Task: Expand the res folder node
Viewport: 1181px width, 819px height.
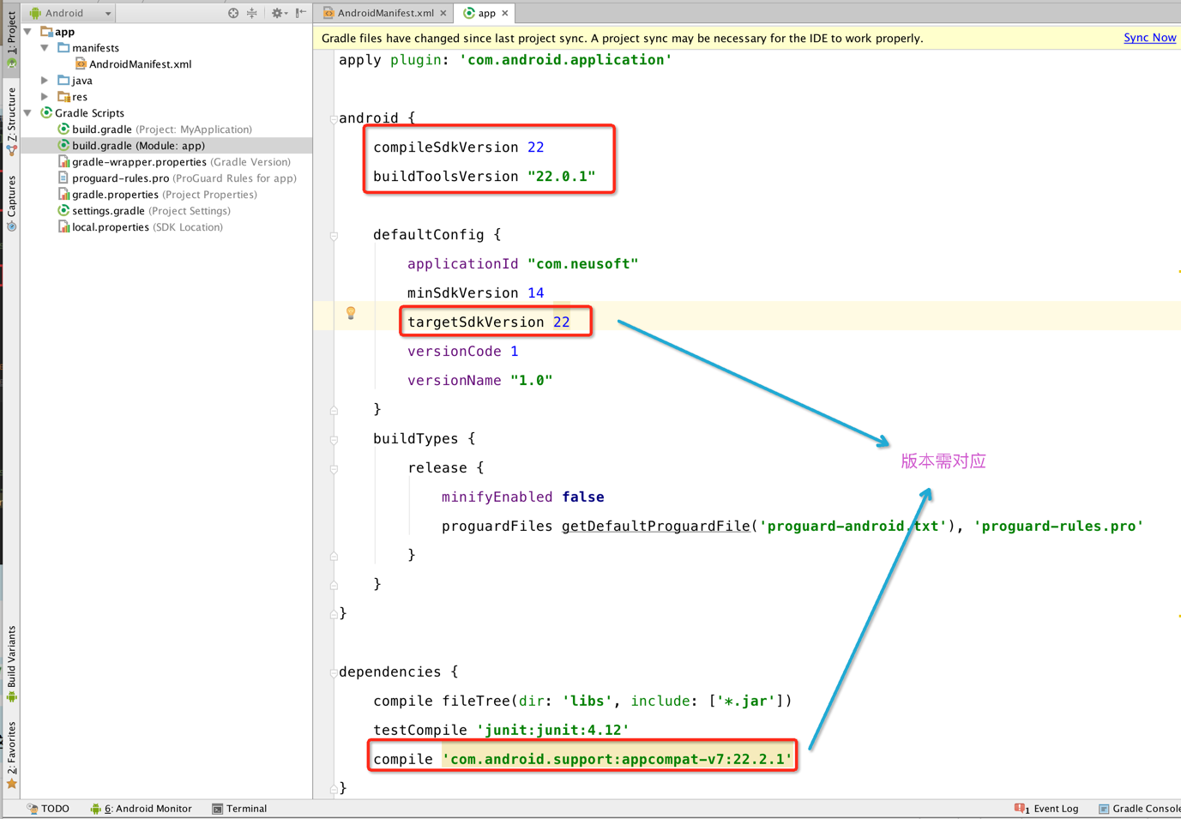Action: click(x=45, y=97)
